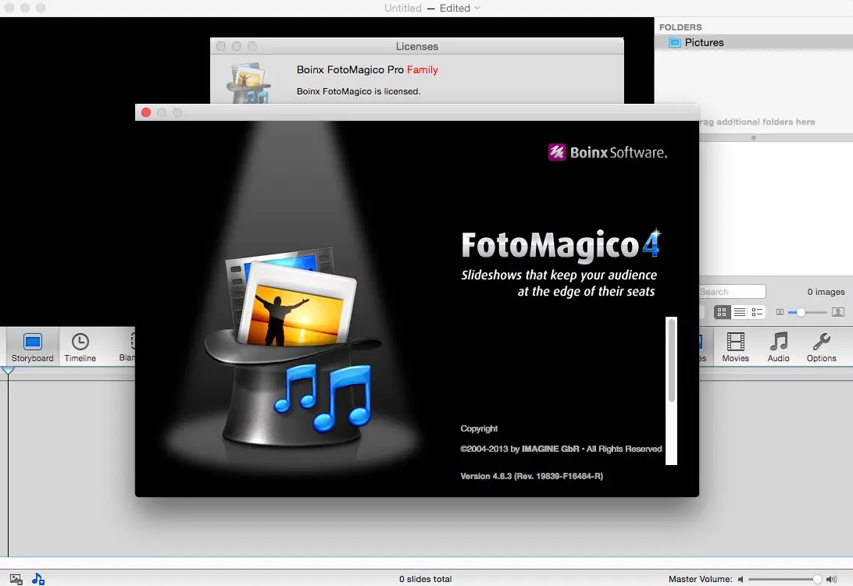Viewport: 853px width, 586px height.
Task: Click the small thumbnail size icon
Action: [780, 312]
